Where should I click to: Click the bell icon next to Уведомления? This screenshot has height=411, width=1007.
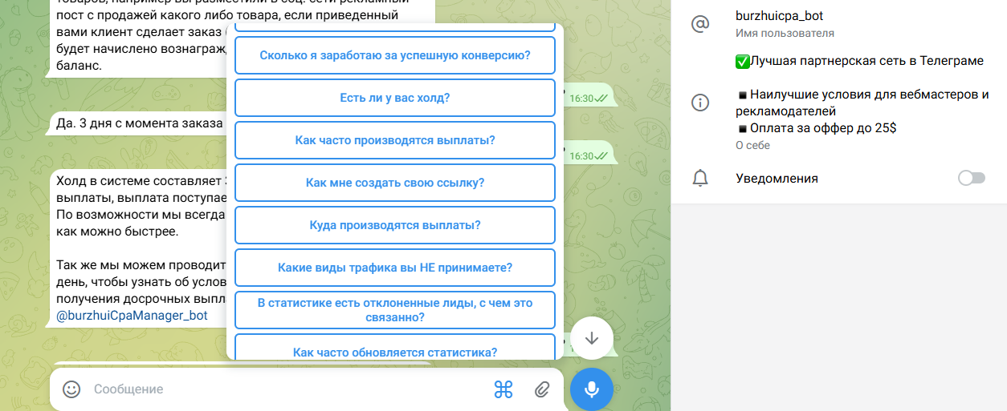point(700,178)
